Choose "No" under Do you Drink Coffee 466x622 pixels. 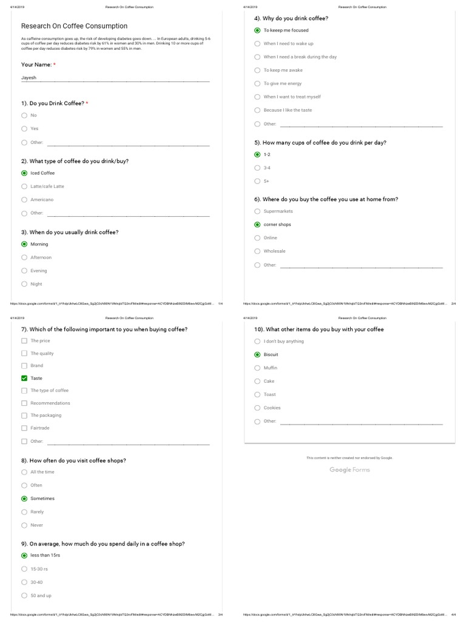click(24, 115)
